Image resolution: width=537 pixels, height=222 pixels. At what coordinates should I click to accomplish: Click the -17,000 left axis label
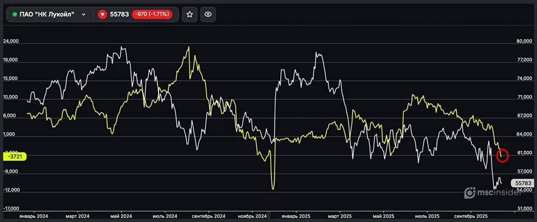pyautogui.click(x=11, y=209)
